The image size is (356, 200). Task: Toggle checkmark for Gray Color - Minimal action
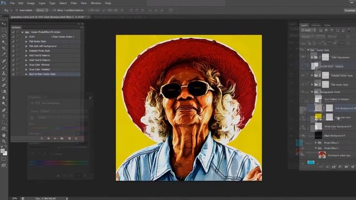(13, 65)
